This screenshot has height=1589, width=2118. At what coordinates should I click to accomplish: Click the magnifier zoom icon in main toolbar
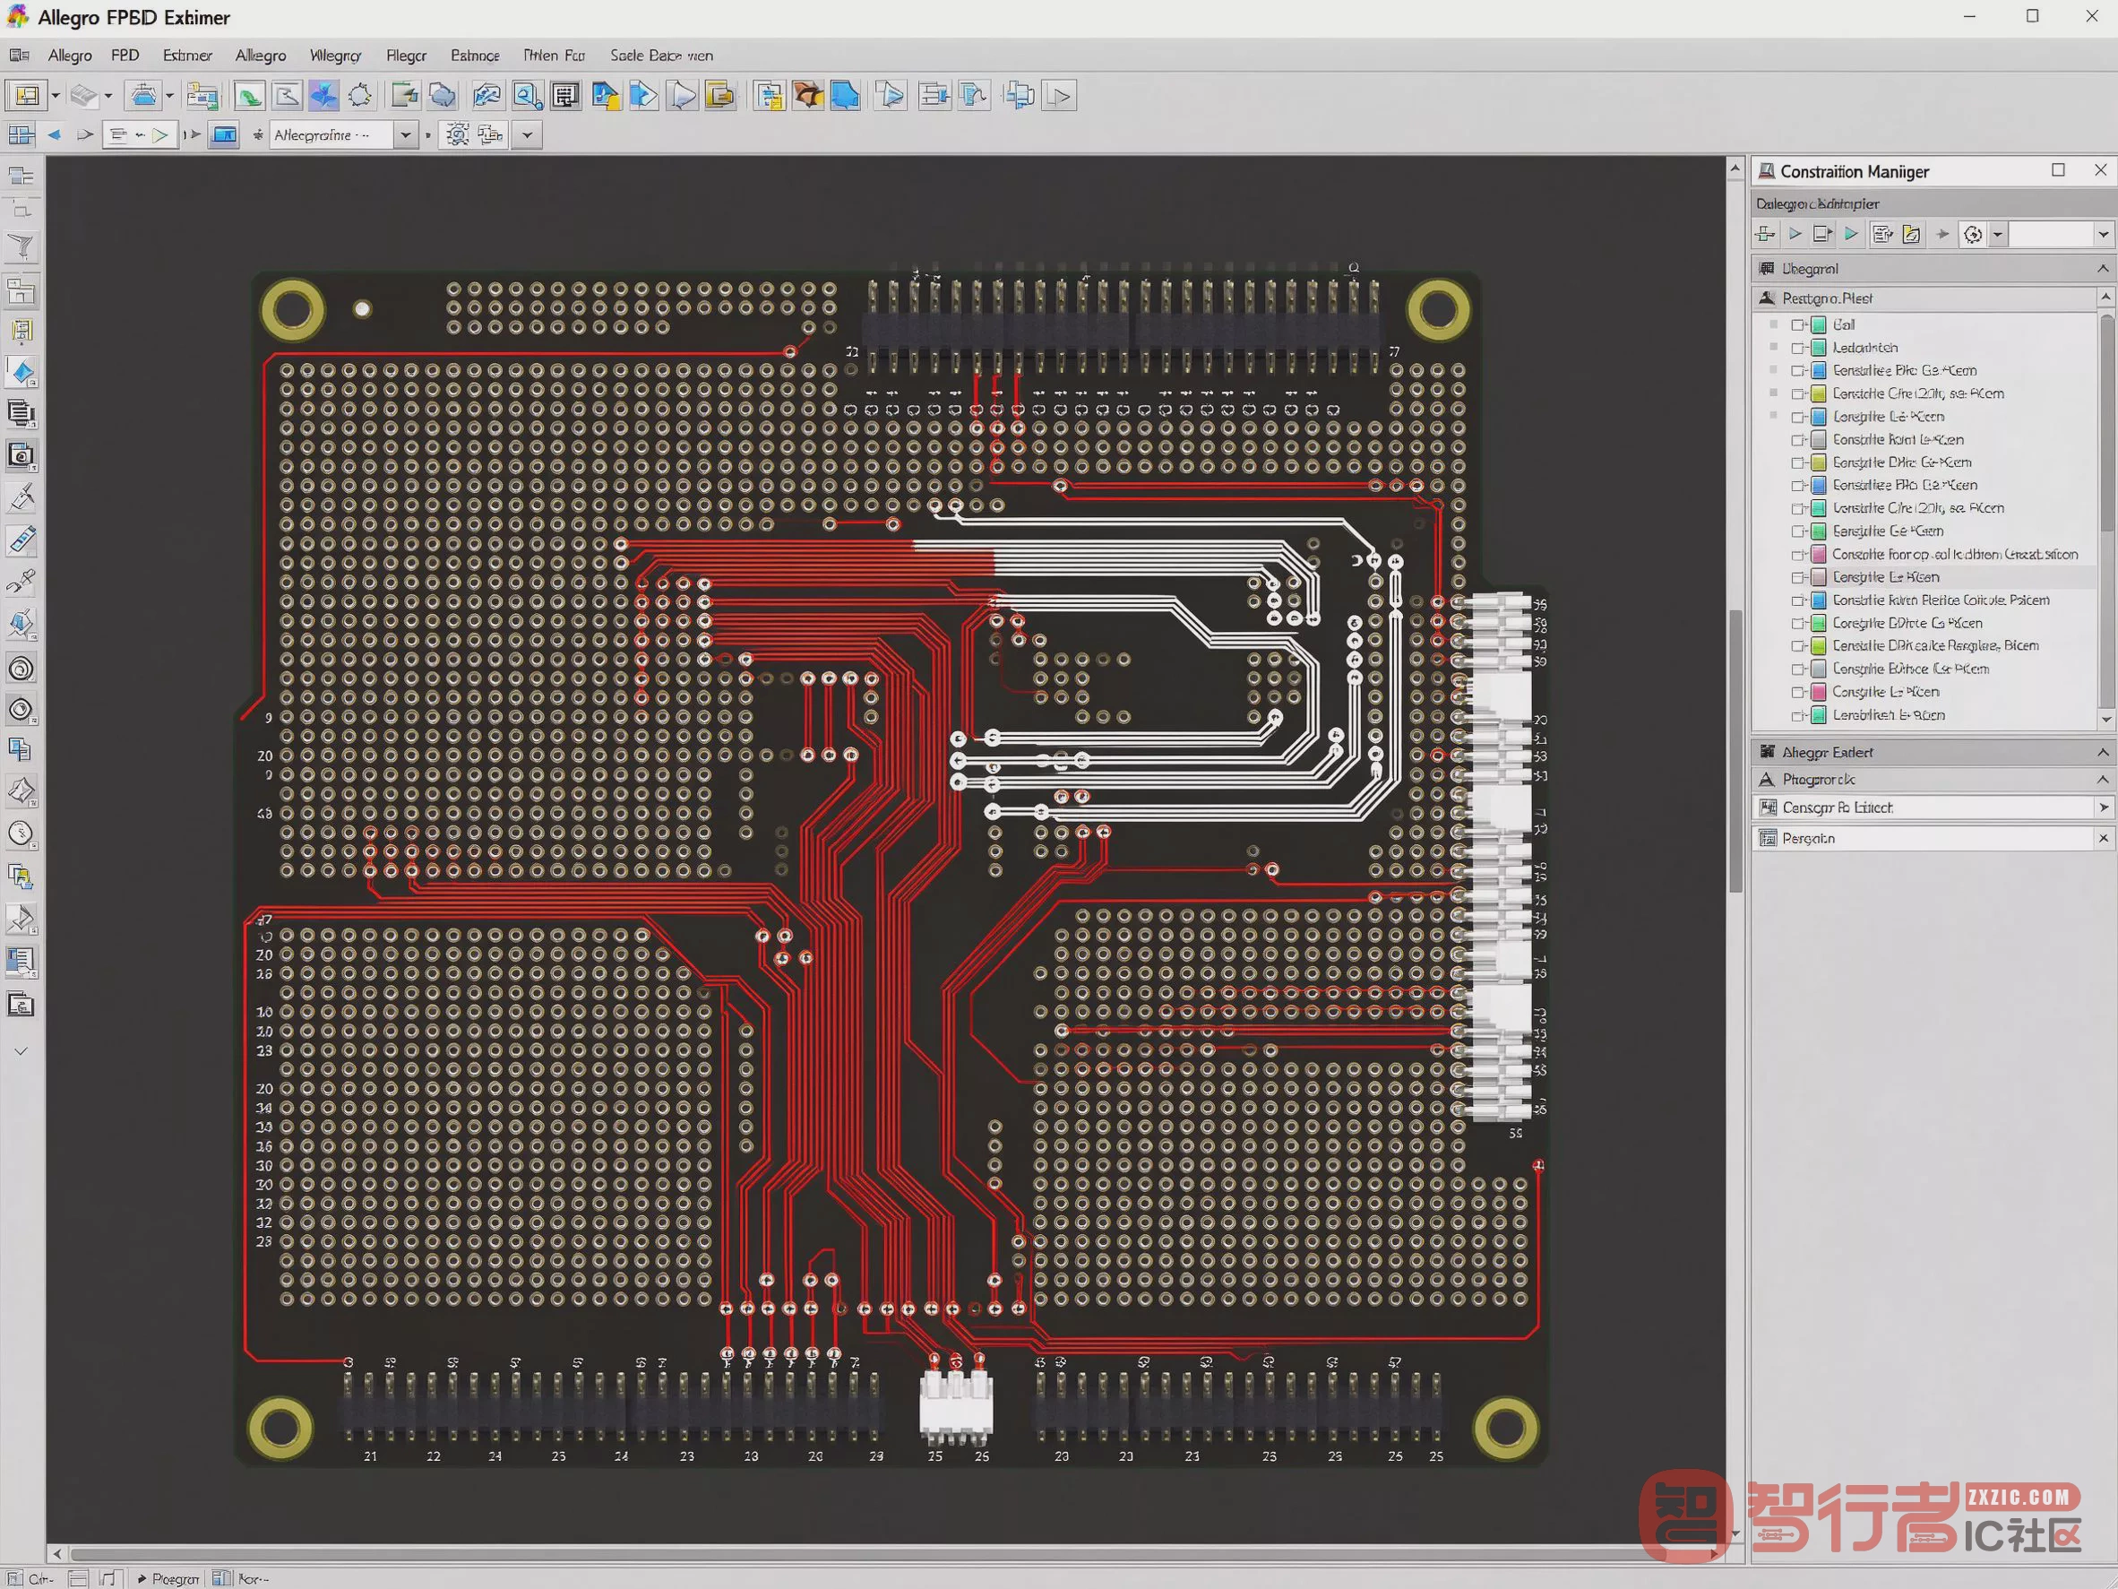527,96
